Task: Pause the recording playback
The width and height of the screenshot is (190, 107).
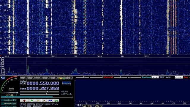Action: (x=38, y=100)
